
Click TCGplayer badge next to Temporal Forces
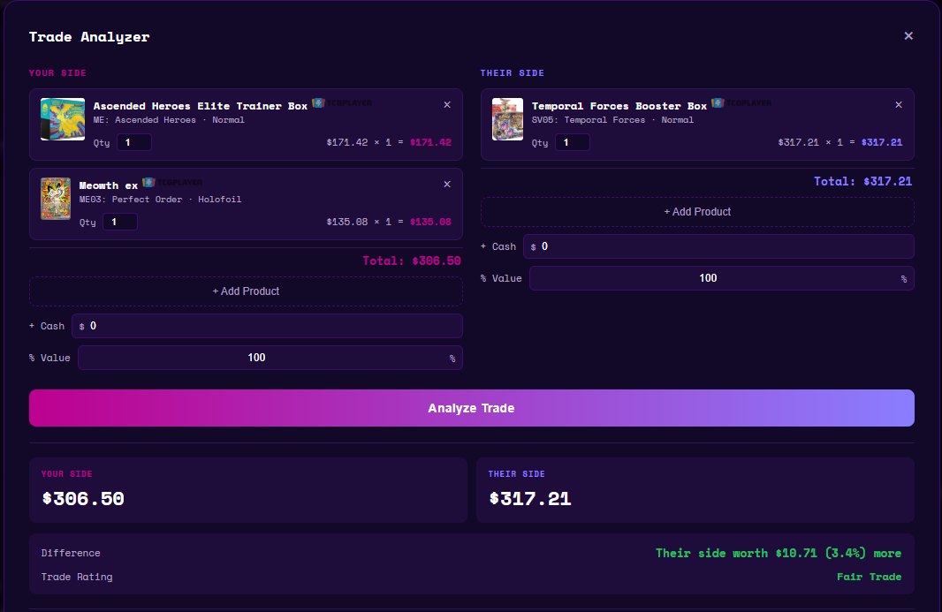(x=741, y=102)
